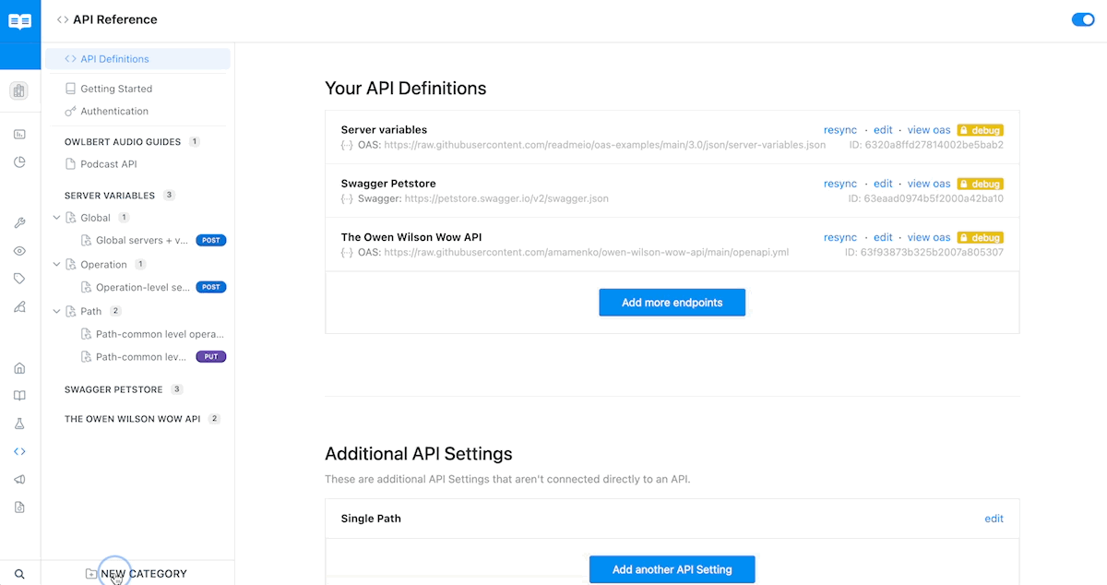Click Add another API Setting button
The height and width of the screenshot is (585, 1107).
point(672,569)
